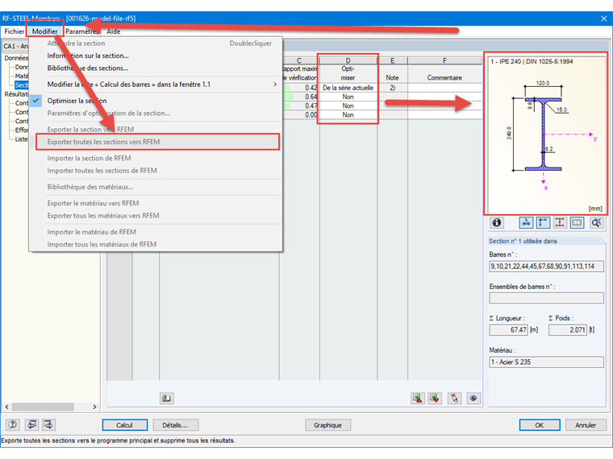Choose Information sur la section...
The height and width of the screenshot is (459, 613).
(x=88, y=56)
